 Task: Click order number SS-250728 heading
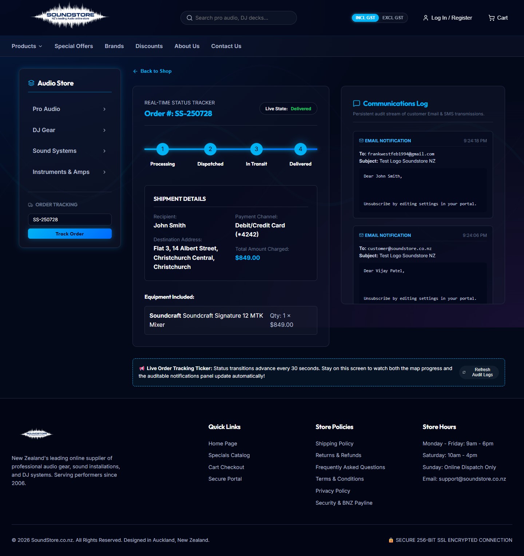coord(178,114)
